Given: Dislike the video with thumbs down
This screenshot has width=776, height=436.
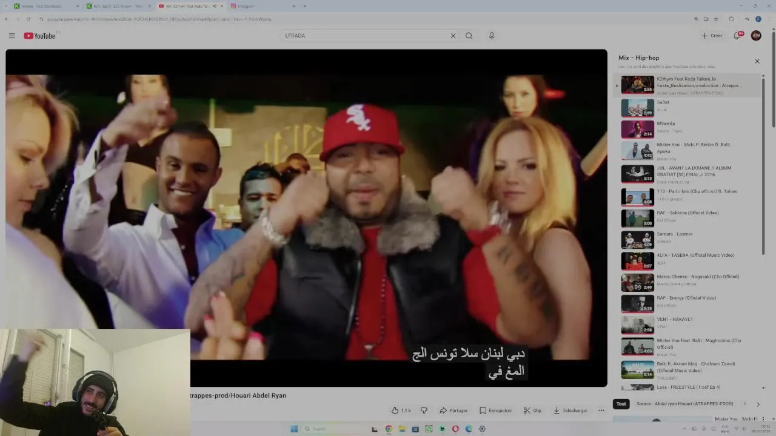Looking at the screenshot, I should click(x=424, y=411).
